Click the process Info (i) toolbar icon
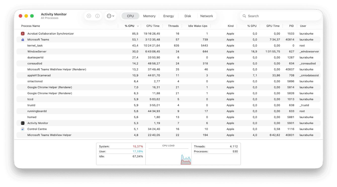337x187 pixels. 97,16
